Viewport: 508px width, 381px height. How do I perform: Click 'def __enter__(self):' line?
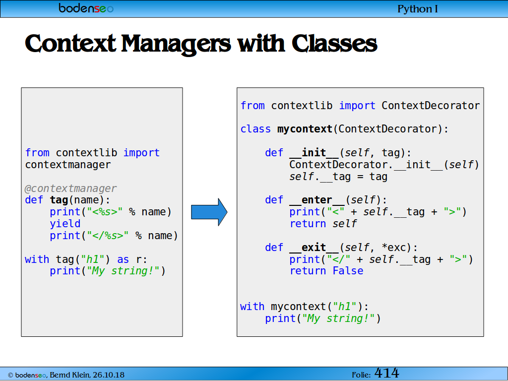point(325,200)
